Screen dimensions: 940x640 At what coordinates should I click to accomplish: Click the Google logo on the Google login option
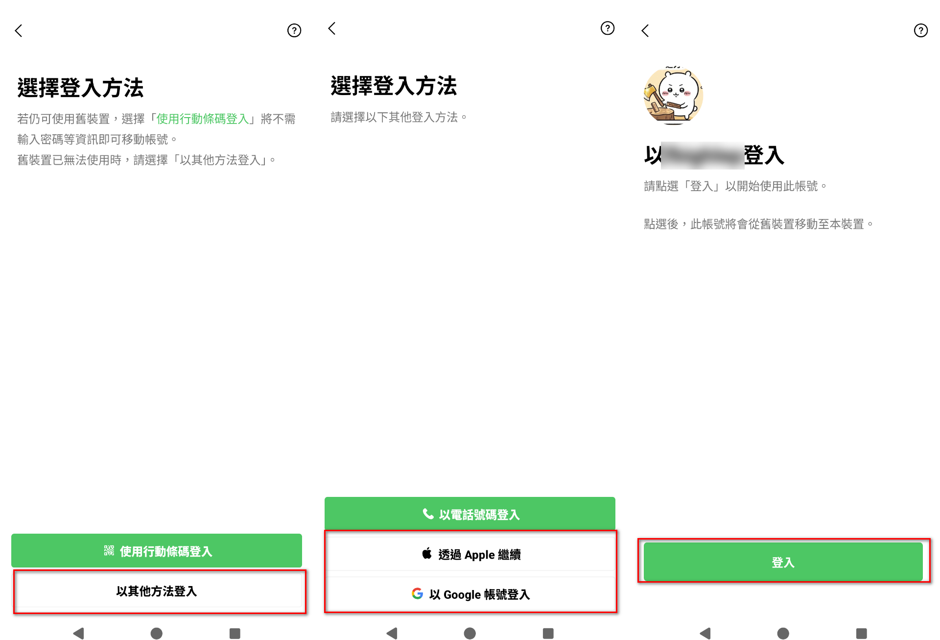click(x=418, y=594)
